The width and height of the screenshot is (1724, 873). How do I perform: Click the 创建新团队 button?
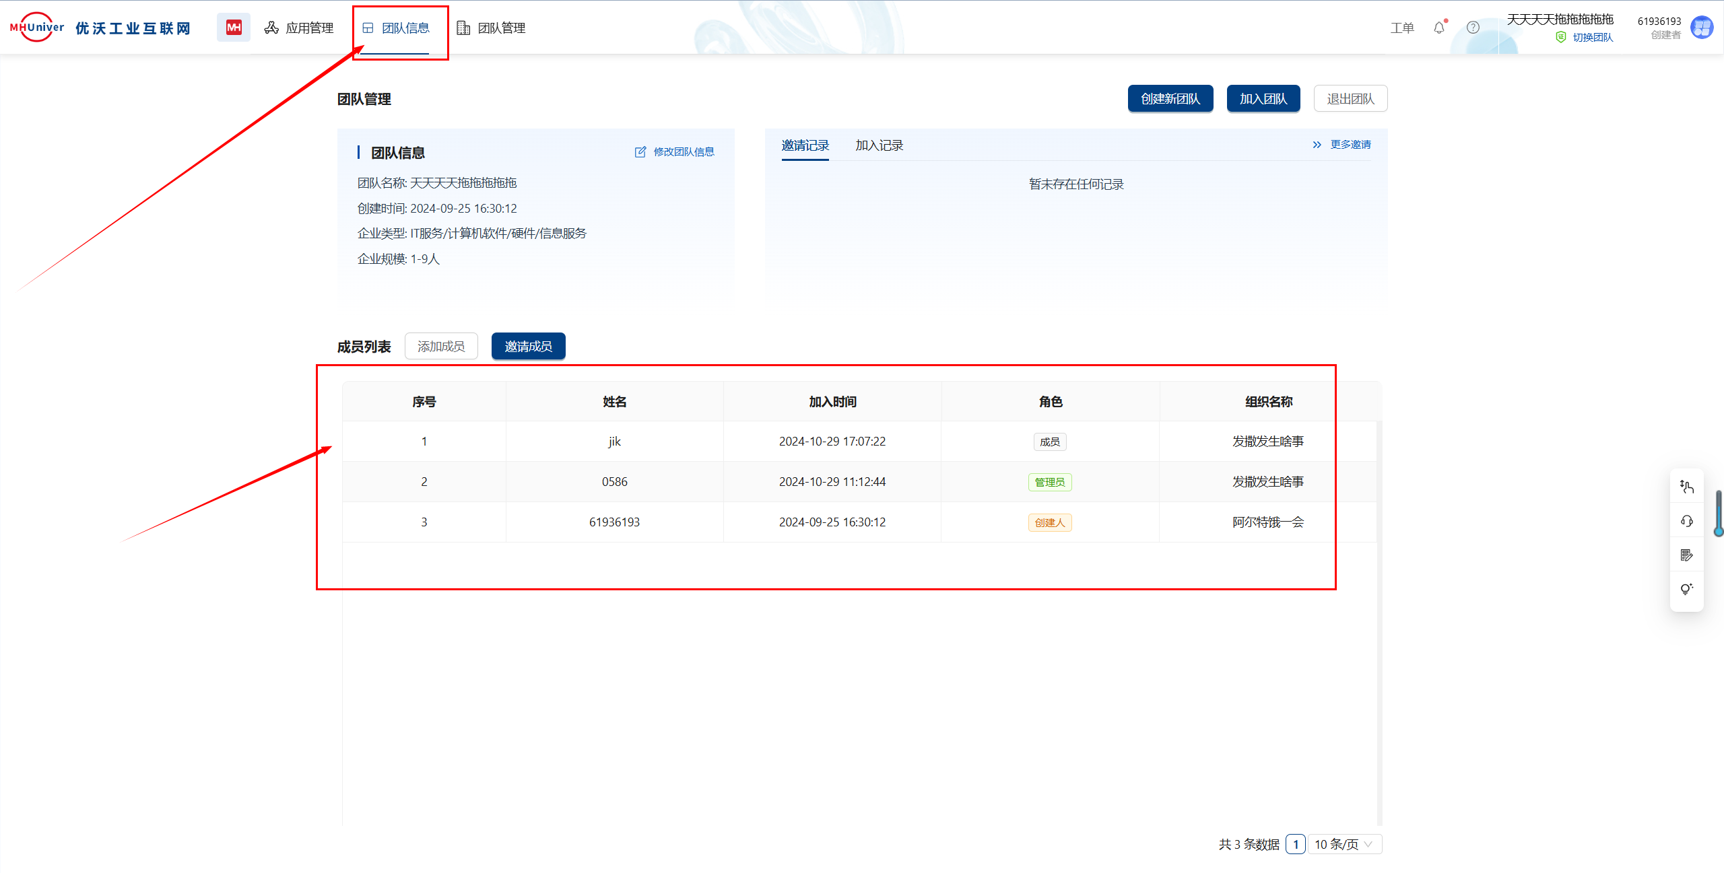[x=1170, y=99]
